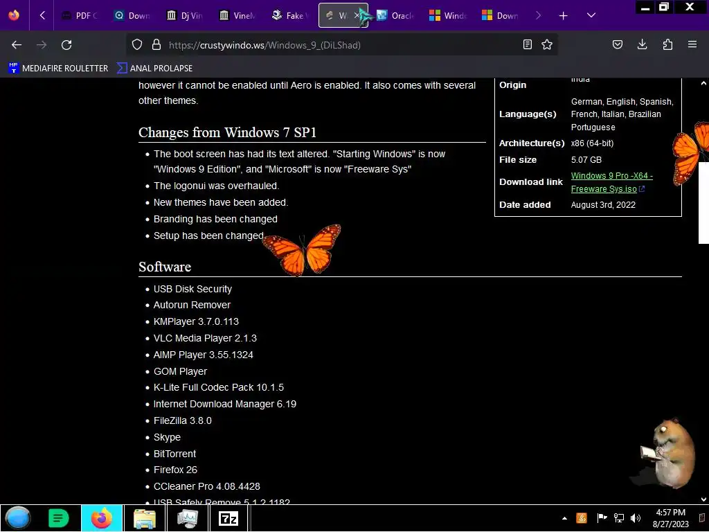Open the tracking protection shield icon
The image size is (709, 532).
(137, 44)
